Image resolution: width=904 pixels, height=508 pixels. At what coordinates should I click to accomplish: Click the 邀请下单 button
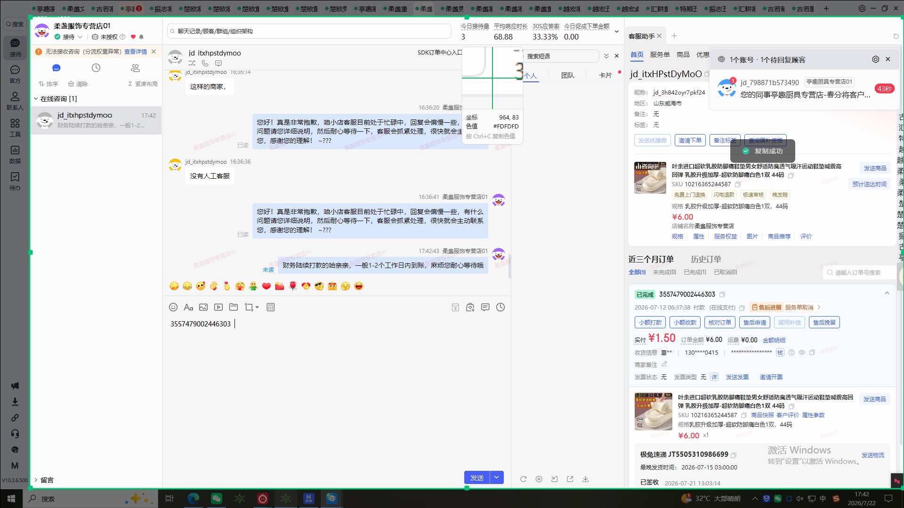[x=690, y=140]
